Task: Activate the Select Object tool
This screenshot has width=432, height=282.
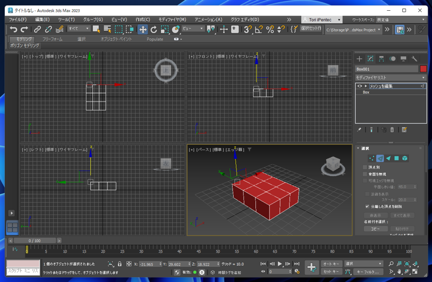Action: click(97, 29)
